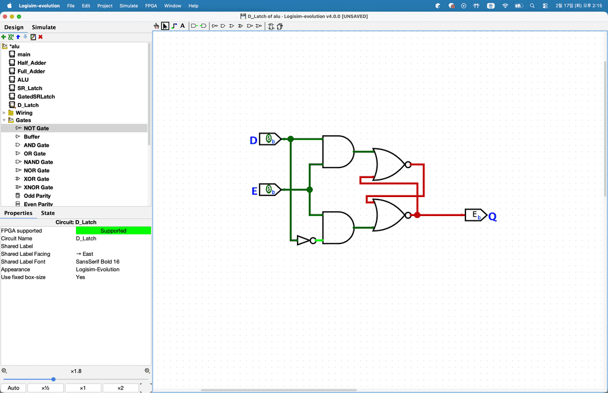The image size is (608, 393).
Task: Select the Wiring tool in toolbar
Action: click(174, 26)
